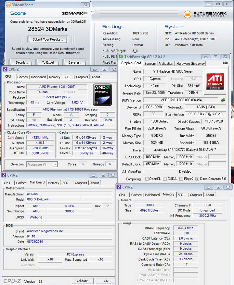Screen dimensions: 234x285
Task: Click the processor name AMD Phenom II X6 1090T
Action: point(57,87)
